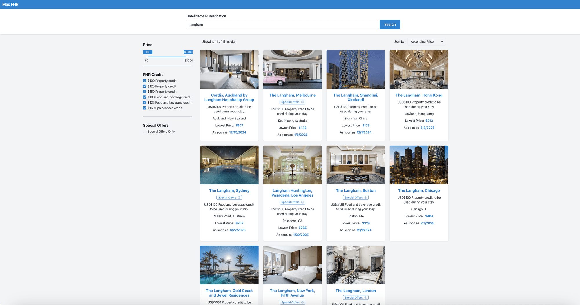The image size is (580, 305).
Task: Open The Langham, Shanghai, Xintiandi link
Action: coord(356,97)
